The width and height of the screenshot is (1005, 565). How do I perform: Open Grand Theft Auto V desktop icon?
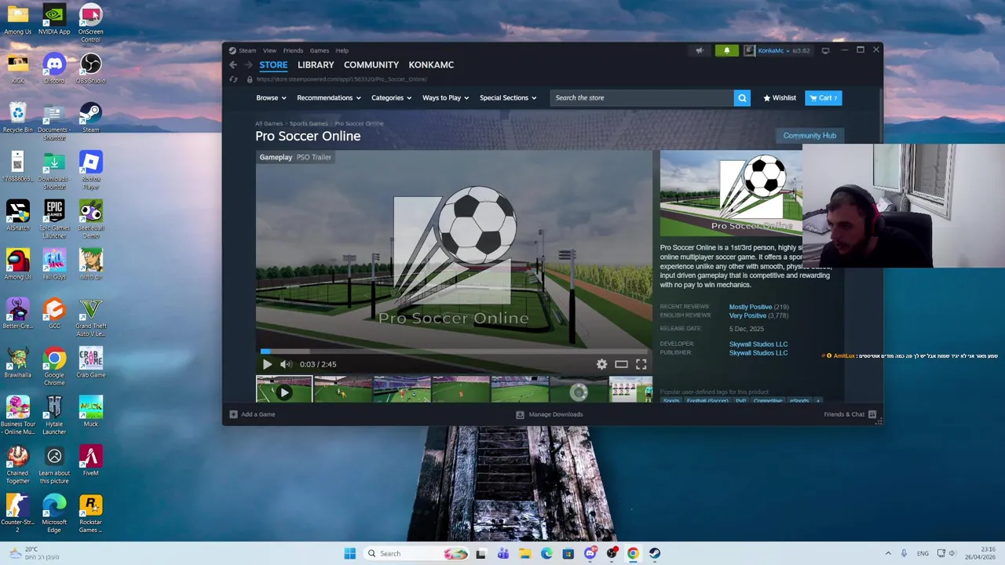90,318
